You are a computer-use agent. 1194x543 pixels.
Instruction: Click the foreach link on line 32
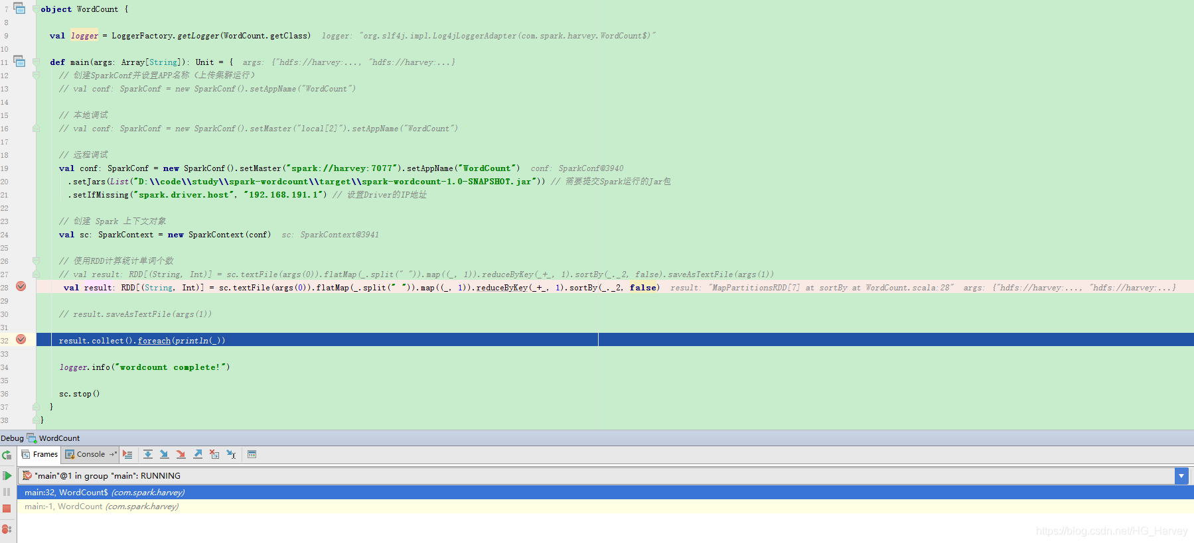(154, 341)
